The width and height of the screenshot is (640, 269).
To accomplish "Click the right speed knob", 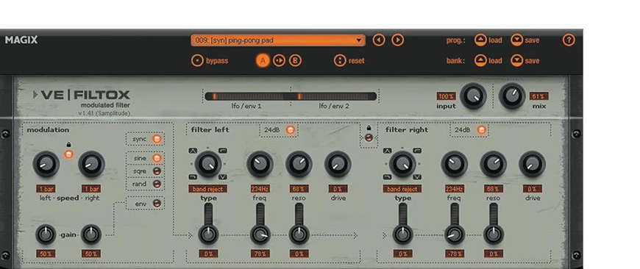I will coord(91,164).
